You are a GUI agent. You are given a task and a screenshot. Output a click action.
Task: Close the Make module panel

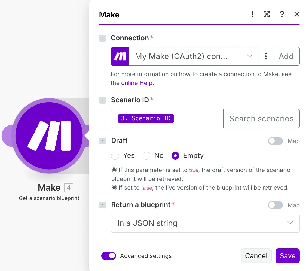297,14
